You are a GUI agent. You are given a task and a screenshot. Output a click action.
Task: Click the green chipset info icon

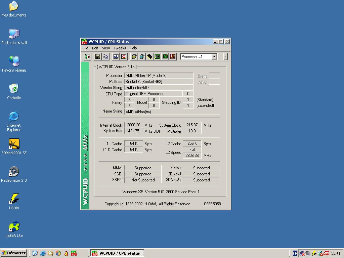(157, 56)
